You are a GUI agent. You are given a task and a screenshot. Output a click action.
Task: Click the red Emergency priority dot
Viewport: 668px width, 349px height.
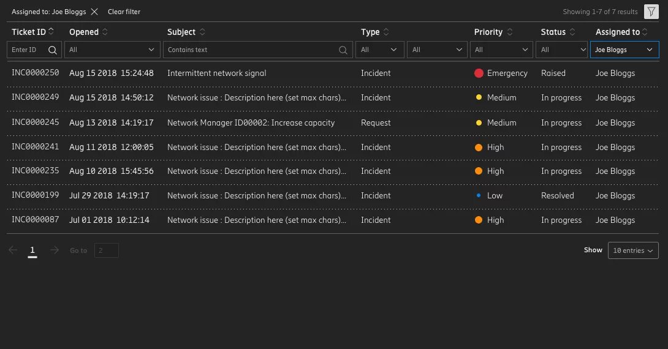[479, 73]
